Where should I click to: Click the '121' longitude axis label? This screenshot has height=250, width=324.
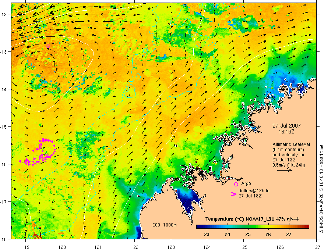(98, 247)
